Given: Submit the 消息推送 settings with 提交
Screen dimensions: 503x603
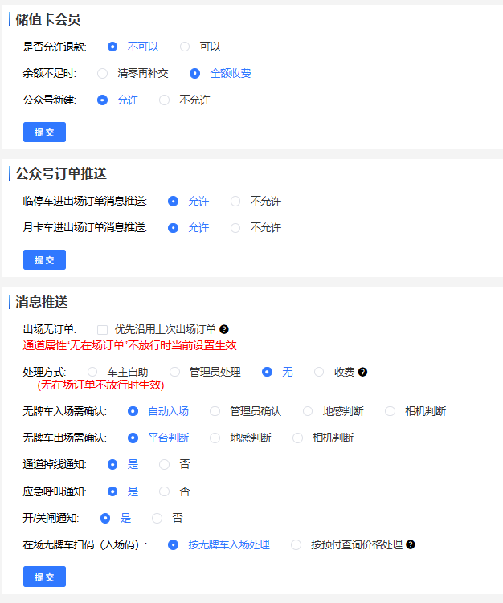Looking at the screenshot, I should click(x=45, y=577).
